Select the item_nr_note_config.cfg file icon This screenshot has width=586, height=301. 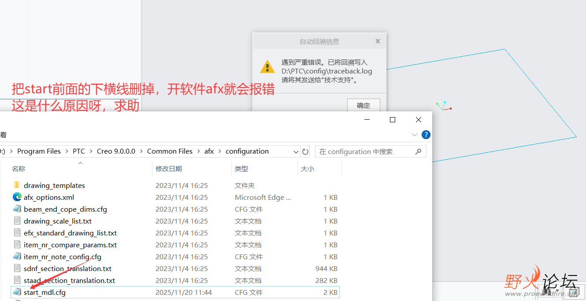[16, 257]
